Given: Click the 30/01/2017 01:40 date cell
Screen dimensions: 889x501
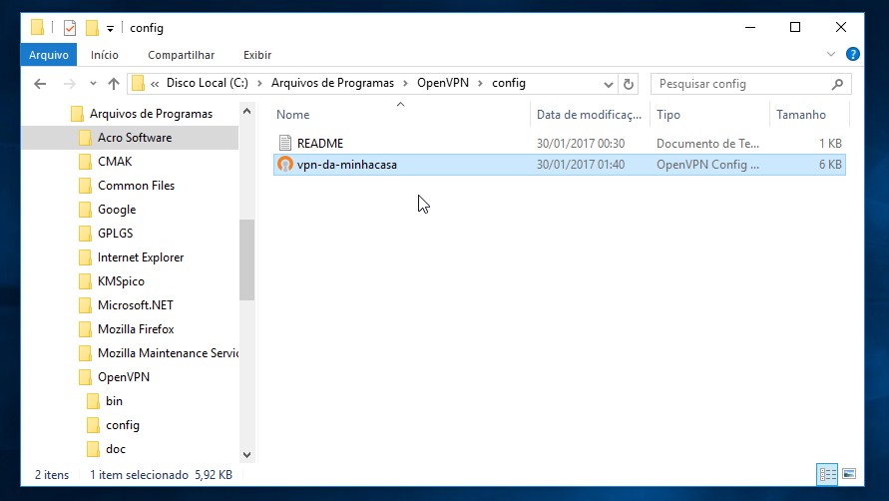Looking at the screenshot, I should [581, 165].
